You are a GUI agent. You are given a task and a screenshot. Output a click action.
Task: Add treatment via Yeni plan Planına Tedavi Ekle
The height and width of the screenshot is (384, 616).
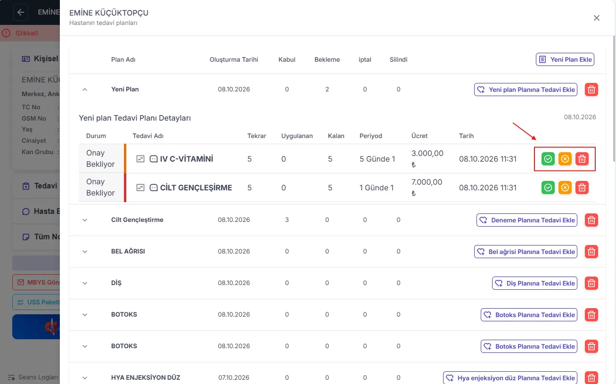(526, 90)
